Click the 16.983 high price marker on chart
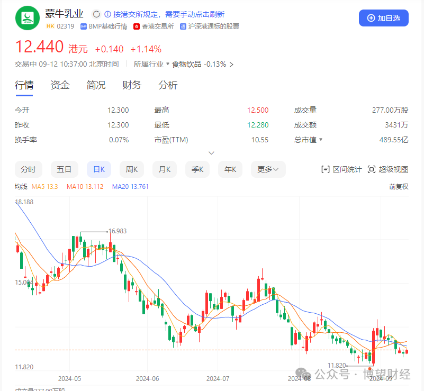 (x=118, y=231)
